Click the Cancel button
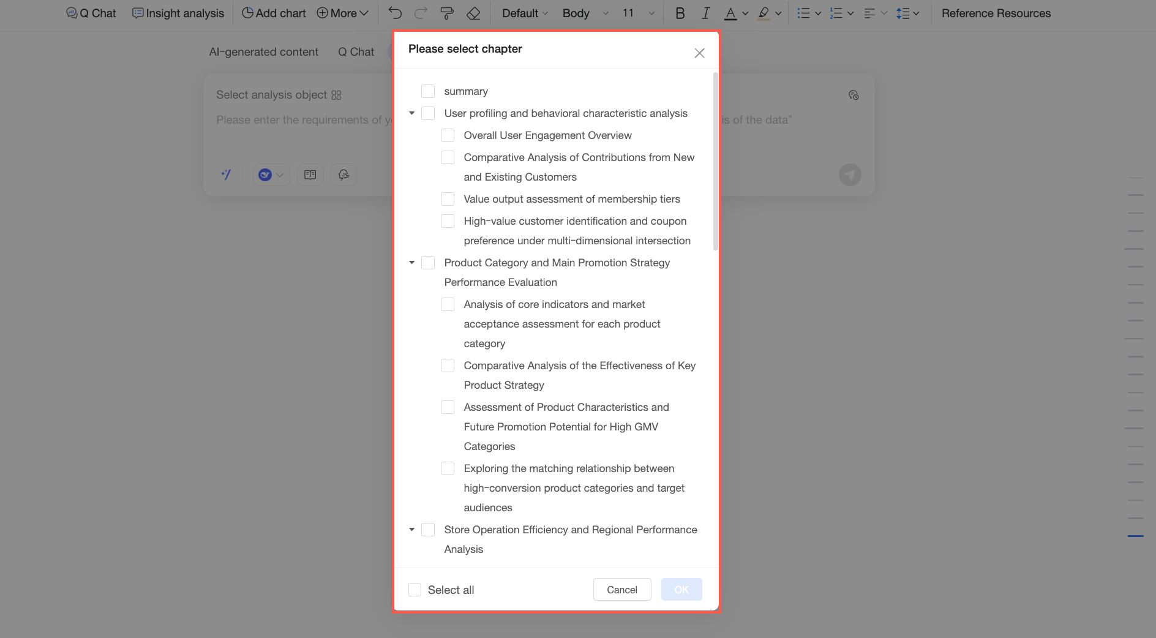The width and height of the screenshot is (1156, 638). point(622,590)
